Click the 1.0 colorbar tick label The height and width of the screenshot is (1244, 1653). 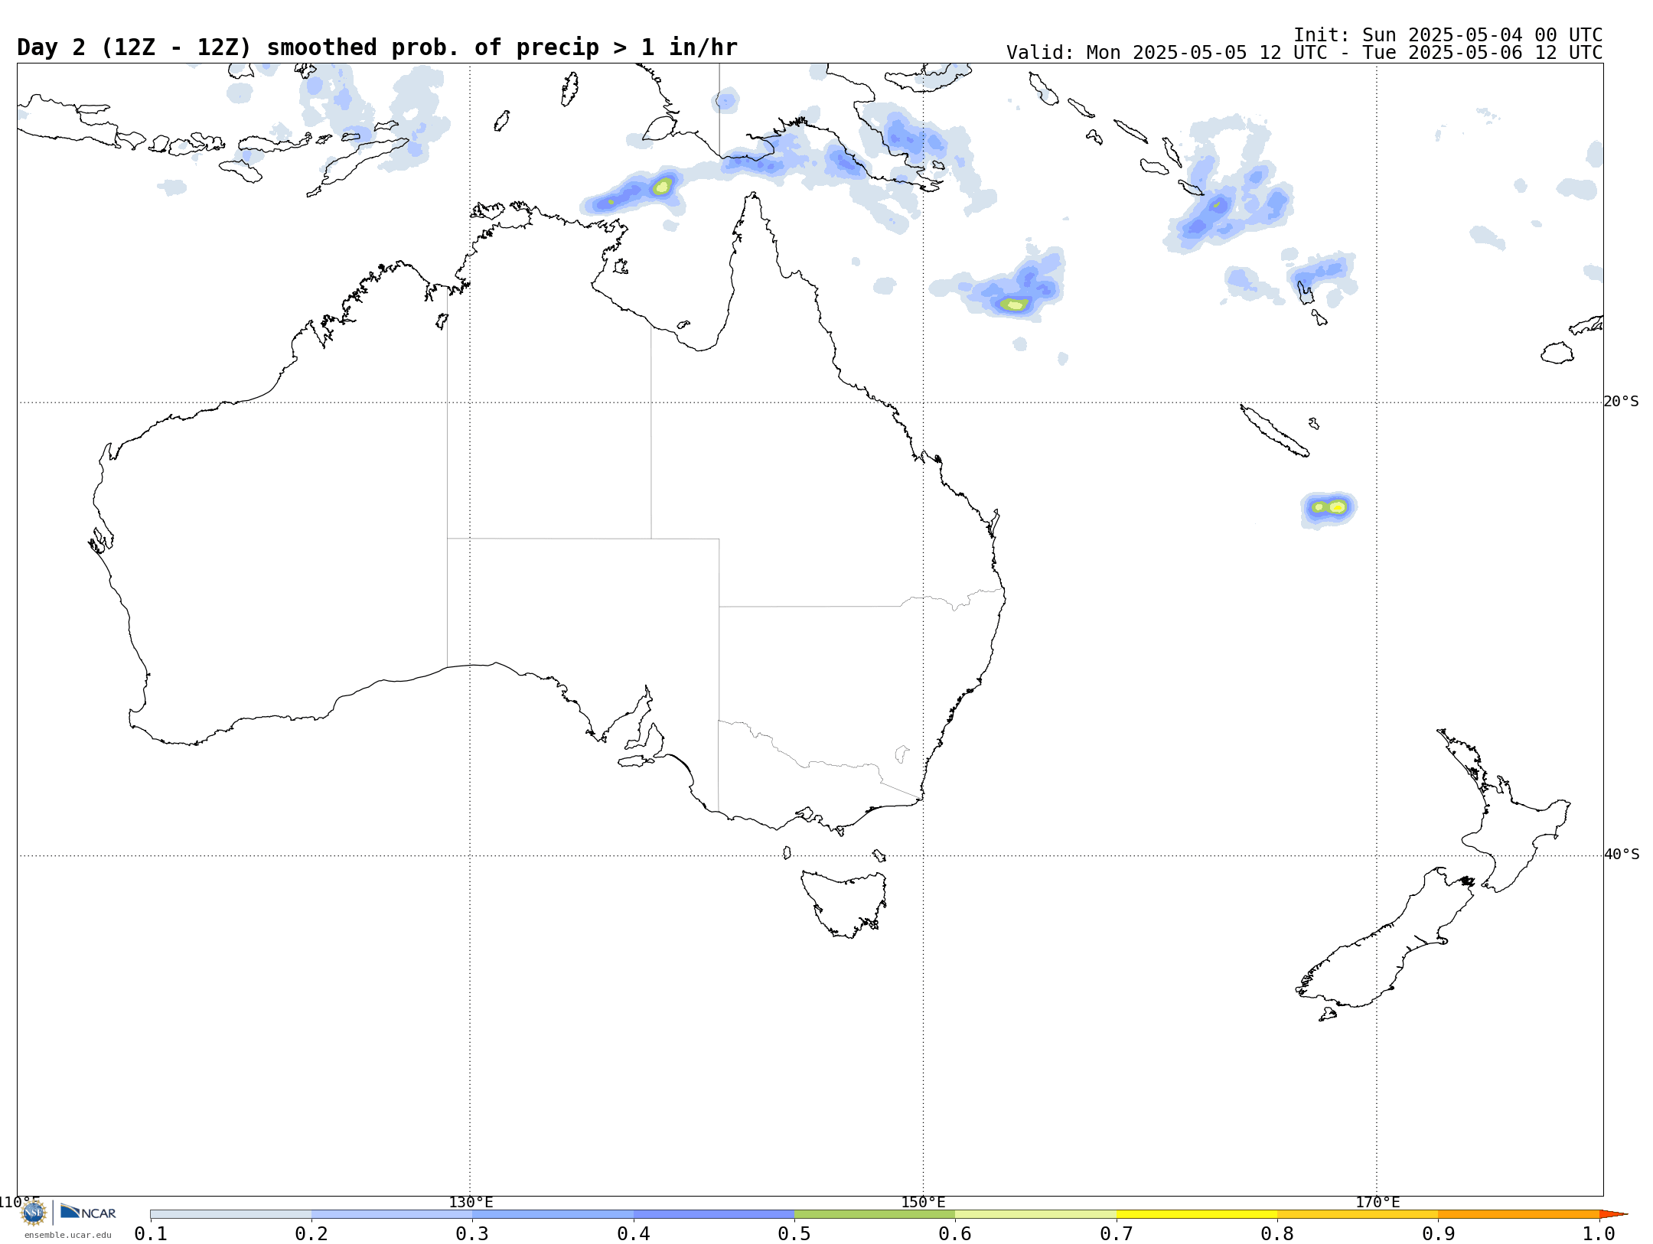coord(1599,1233)
